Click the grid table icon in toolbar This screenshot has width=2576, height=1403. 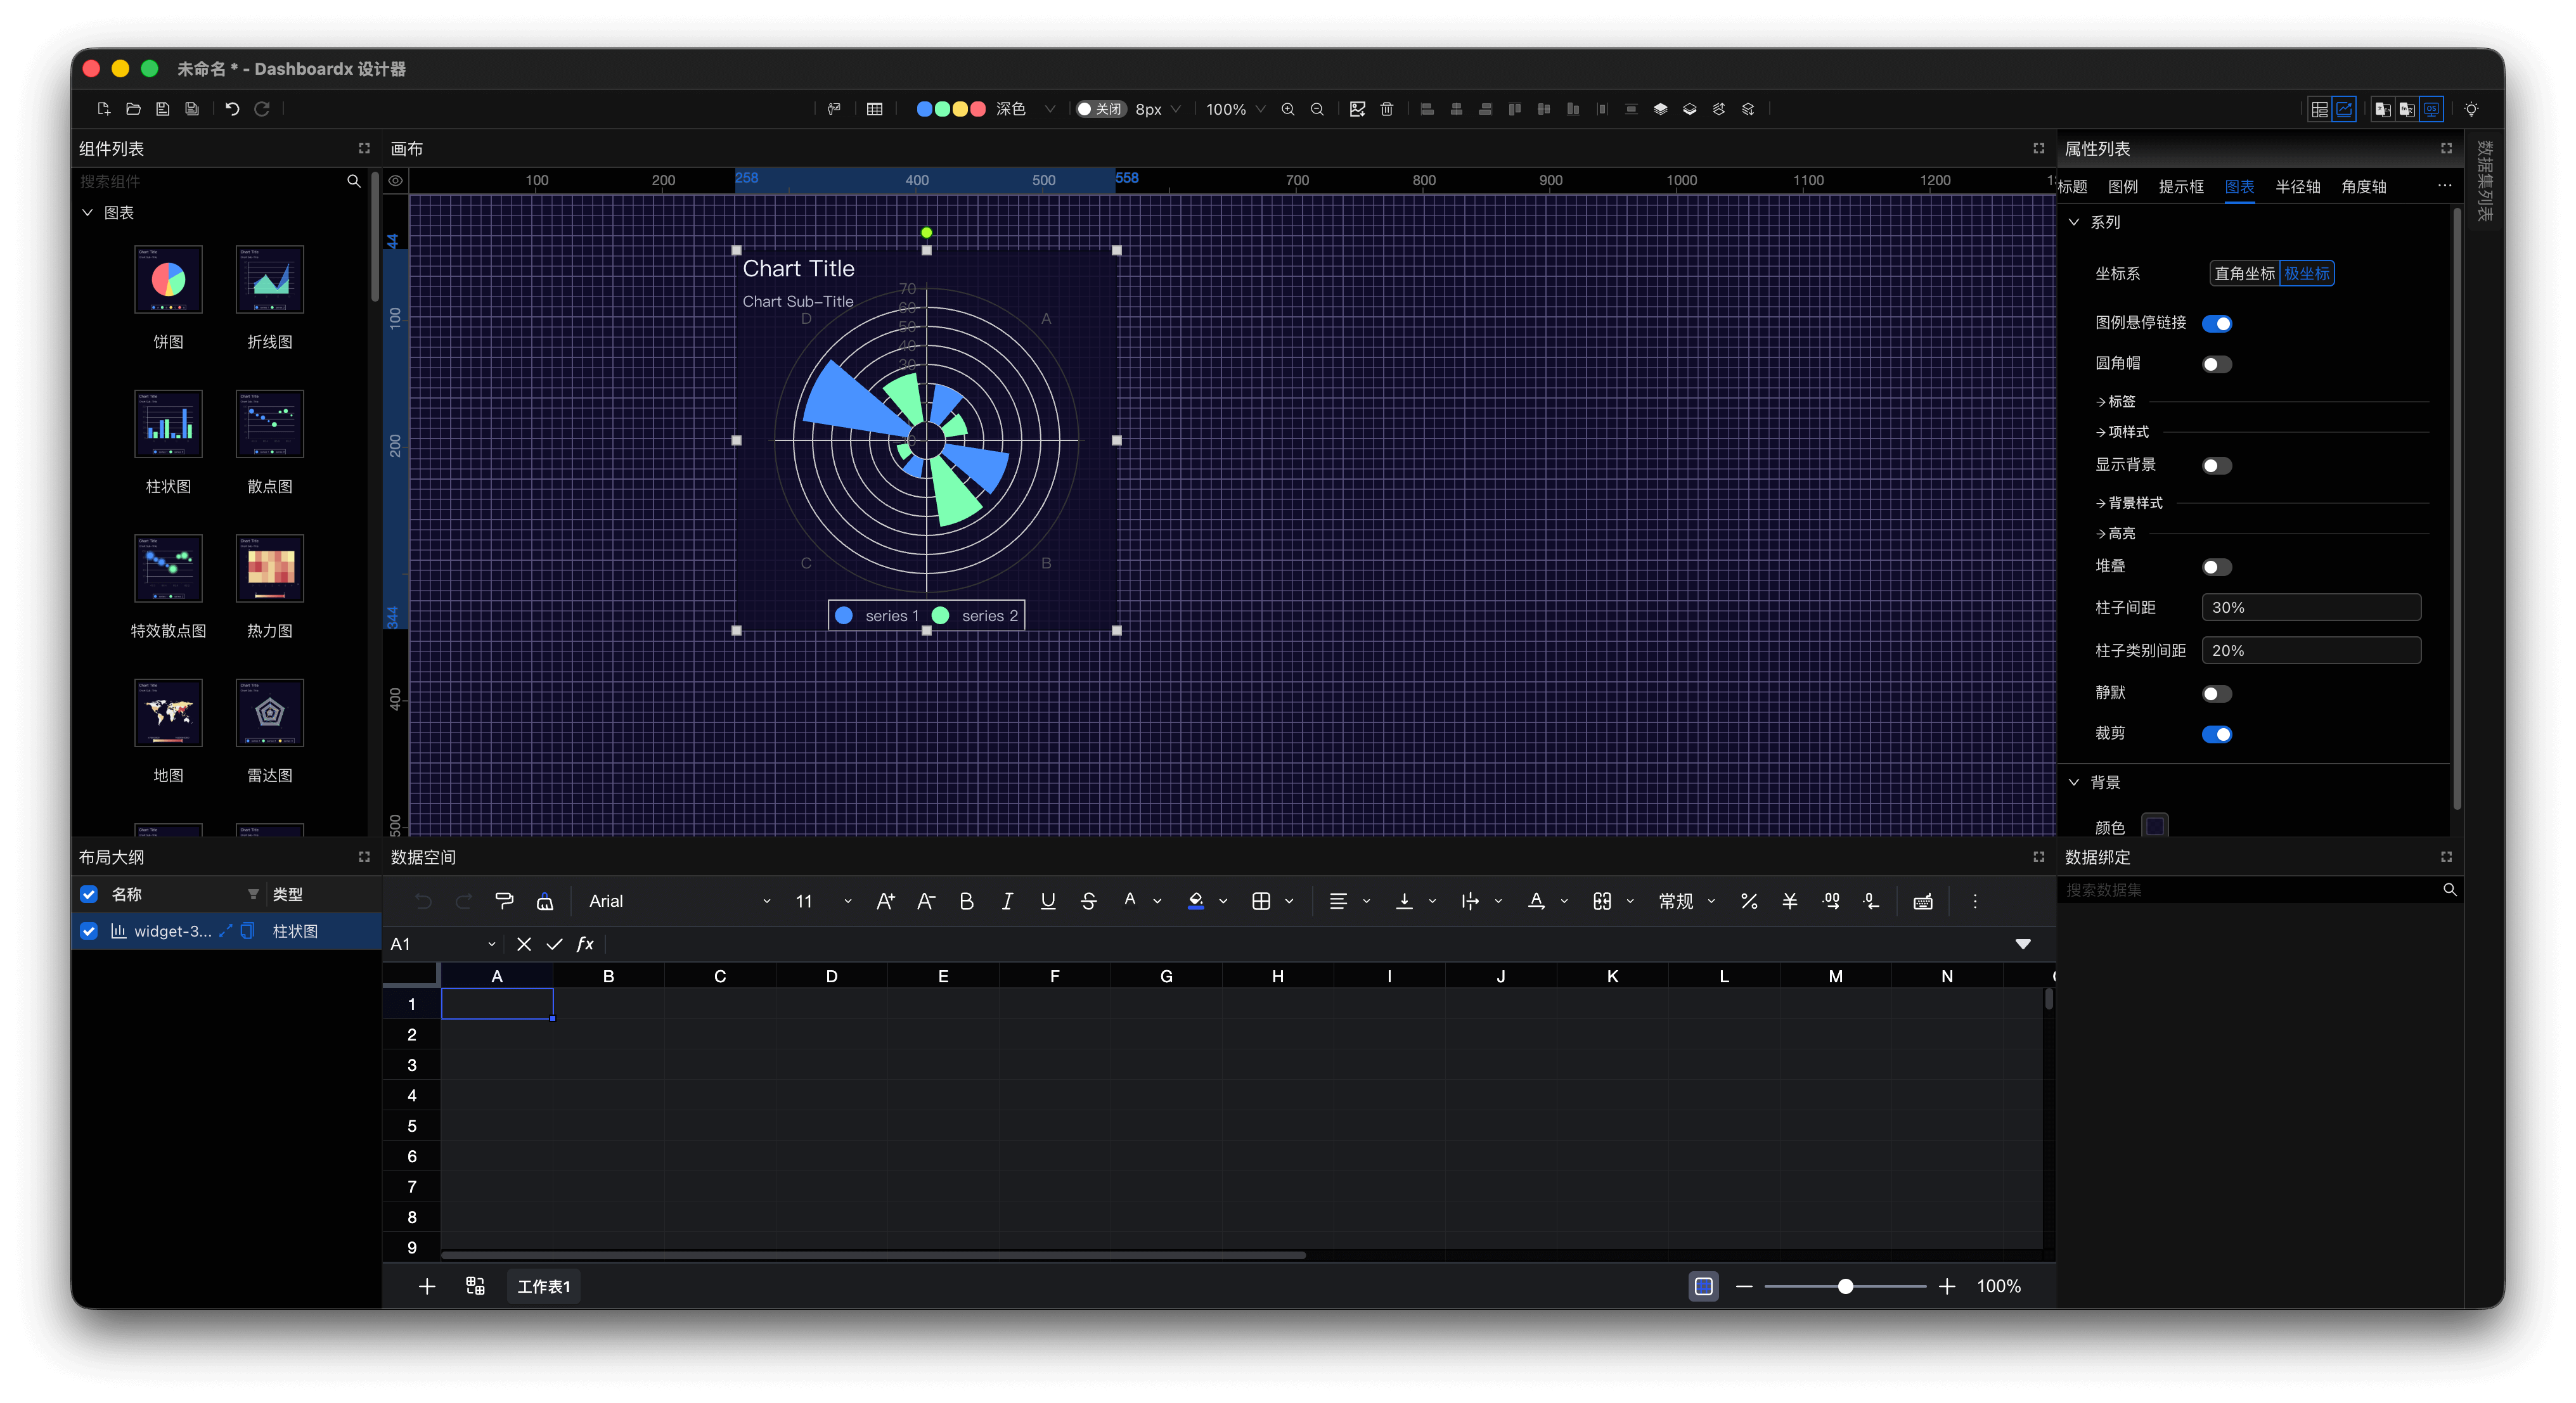tap(874, 109)
